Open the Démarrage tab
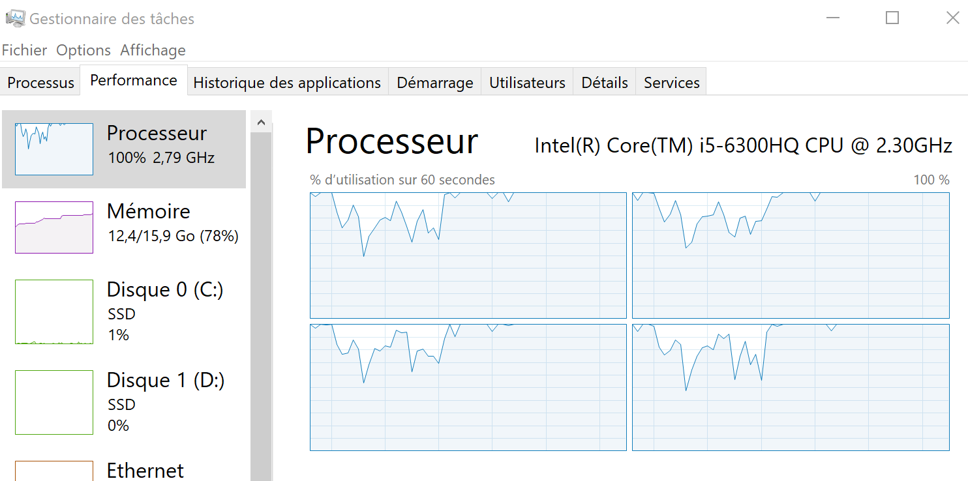This screenshot has height=481, width=968. tap(434, 82)
